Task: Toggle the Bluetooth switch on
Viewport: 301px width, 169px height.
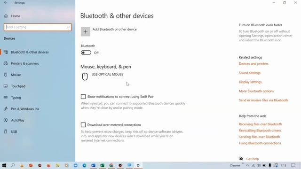Action: tap(86, 53)
